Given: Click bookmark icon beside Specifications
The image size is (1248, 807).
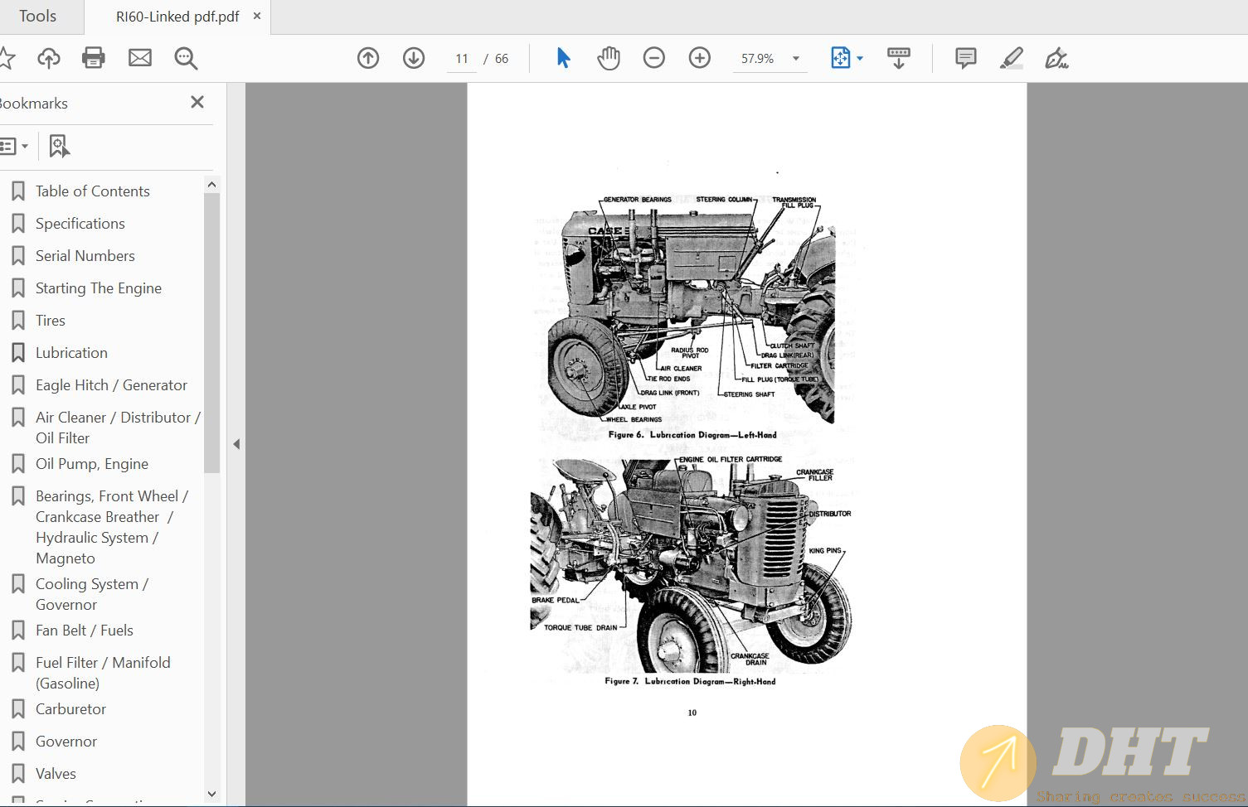Looking at the screenshot, I should click(x=18, y=224).
